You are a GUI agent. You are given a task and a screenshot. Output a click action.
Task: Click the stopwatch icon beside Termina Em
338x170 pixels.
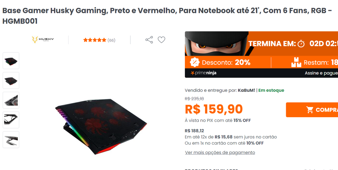tap(301, 44)
